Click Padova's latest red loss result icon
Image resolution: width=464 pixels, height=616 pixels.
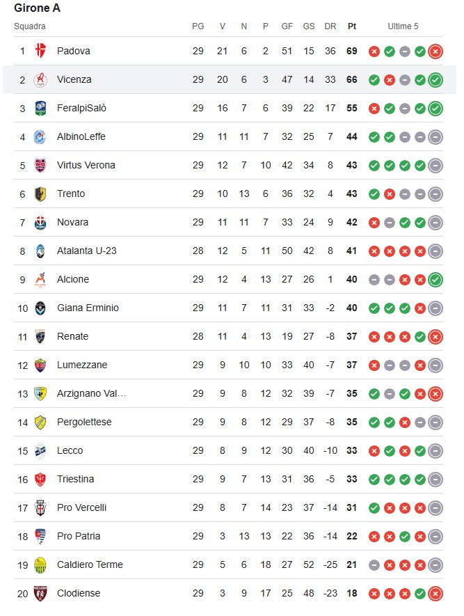435,52
